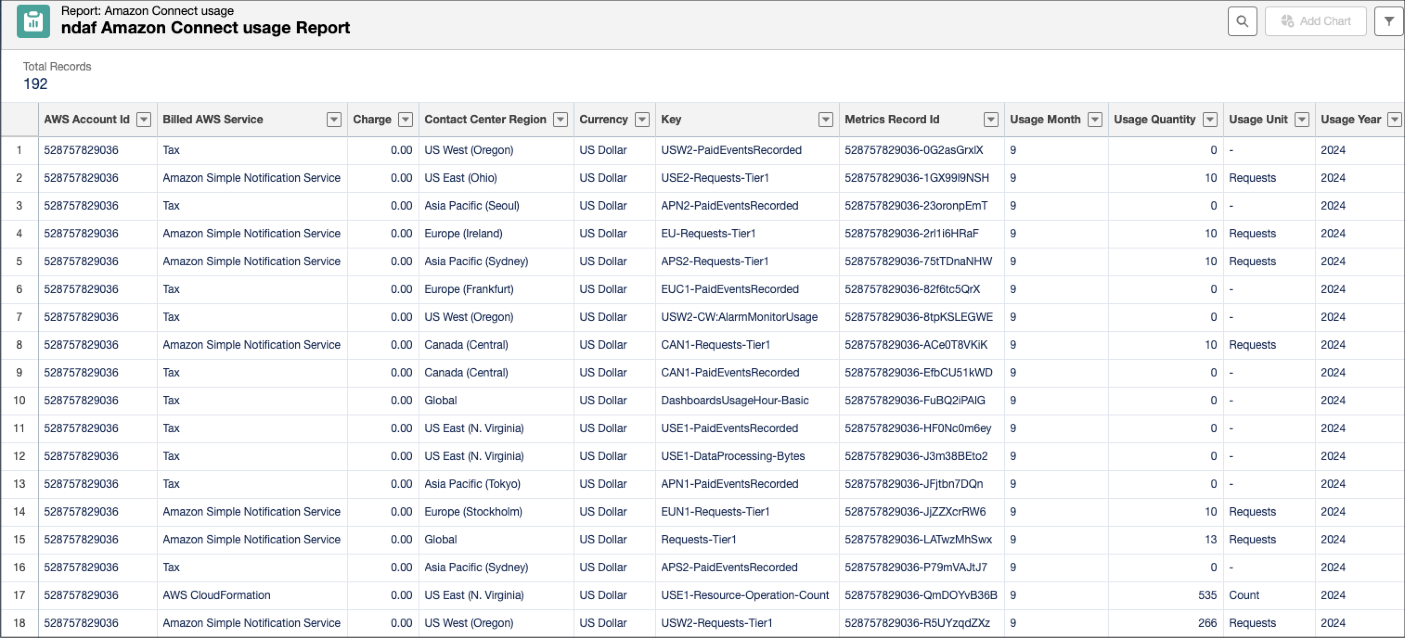Click the report search magnifier icon

coord(1242,21)
